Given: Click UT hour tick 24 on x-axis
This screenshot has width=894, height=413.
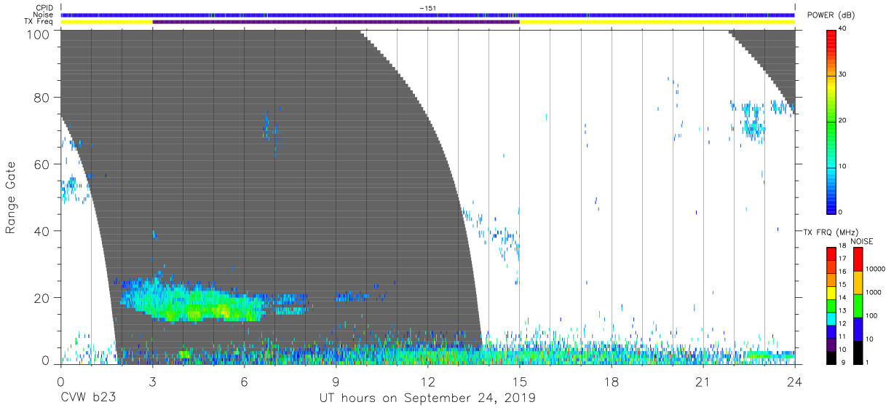Looking at the screenshot, I should tap(795, 382).
